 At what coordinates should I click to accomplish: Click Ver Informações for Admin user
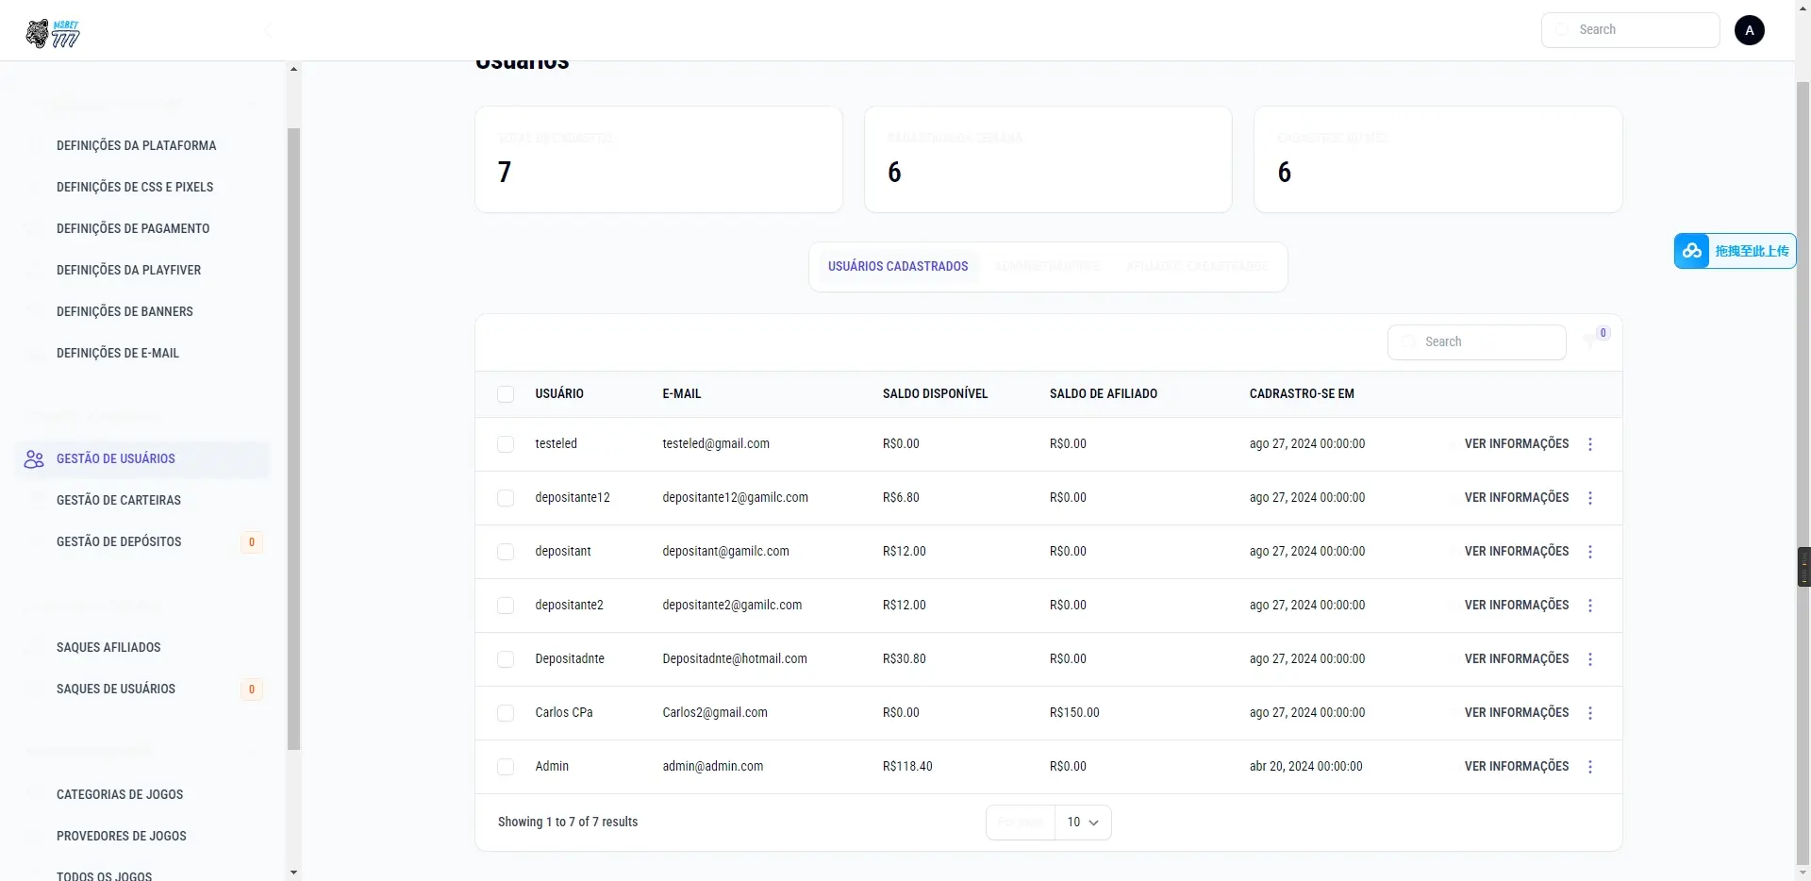tap(1516, 766)
